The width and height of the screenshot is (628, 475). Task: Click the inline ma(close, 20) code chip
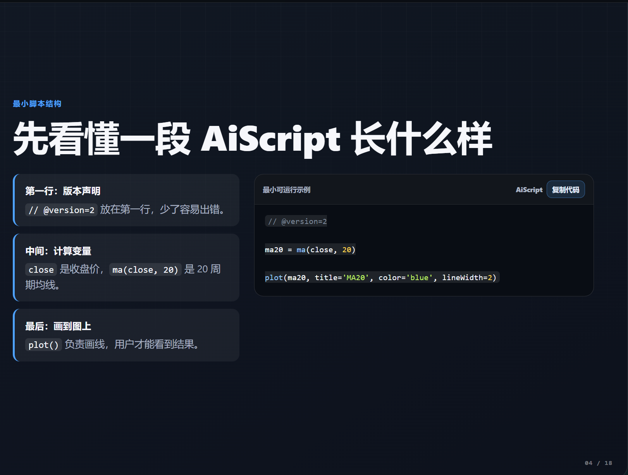tap(145, 270)
